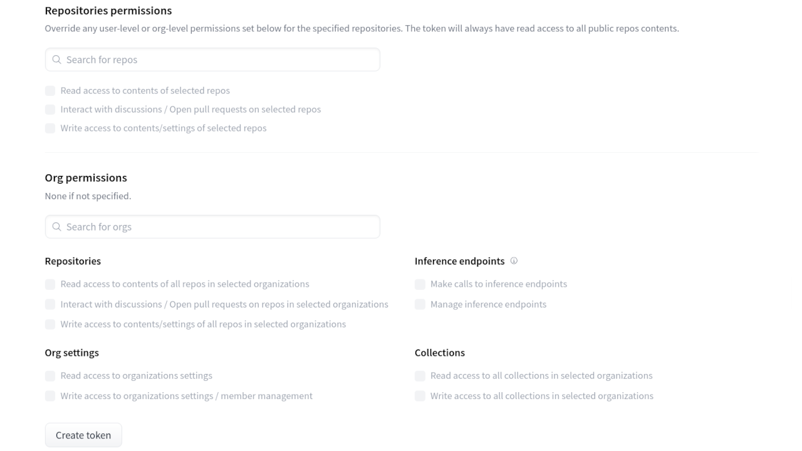The image size is (802, 451).
Task: Check the Manage inference endpoints box
Action: coord(420,304)
